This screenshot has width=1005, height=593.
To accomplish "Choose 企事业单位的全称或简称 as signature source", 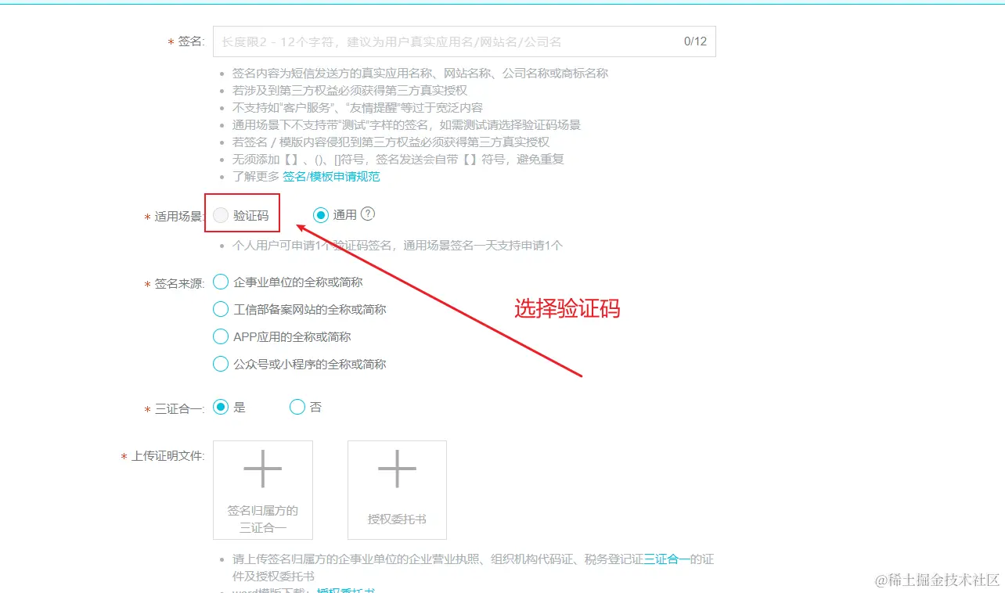I will (x=221, y=282).
